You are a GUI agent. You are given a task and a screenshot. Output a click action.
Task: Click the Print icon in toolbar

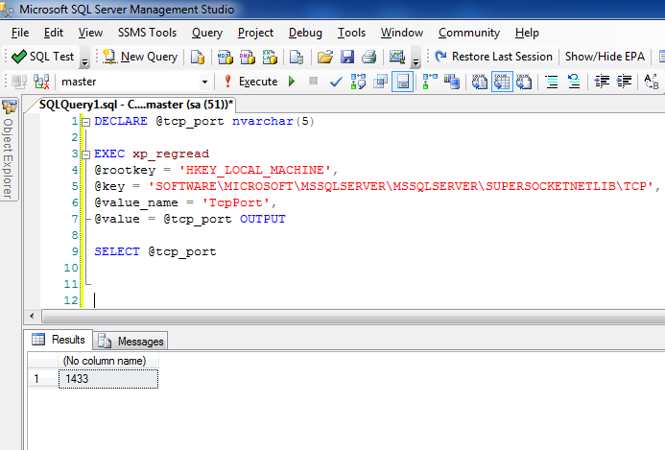point(368,57)
